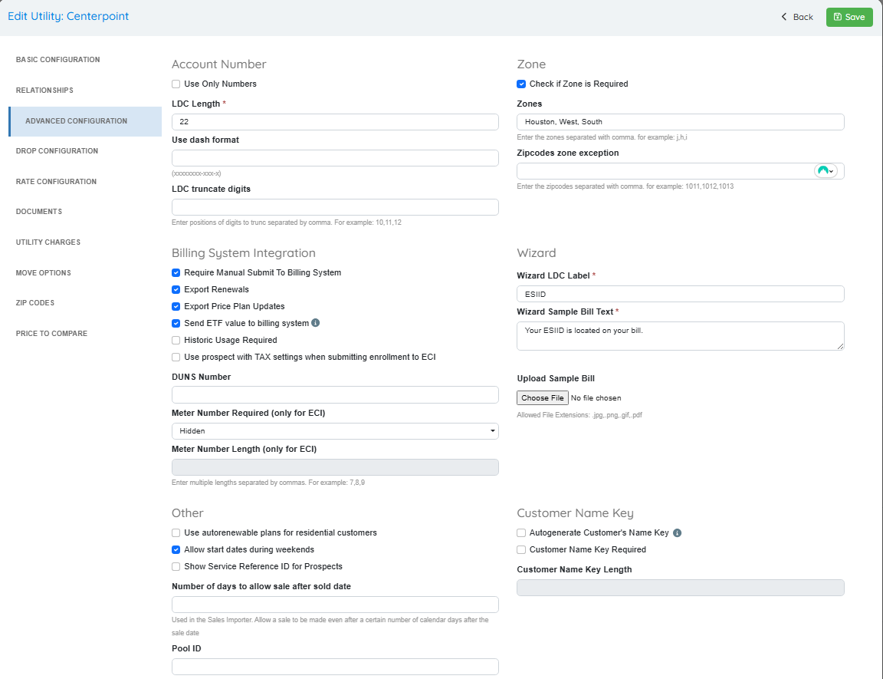Click Choose File to upload sample bill
883x679 pixels.
point(543,398)
